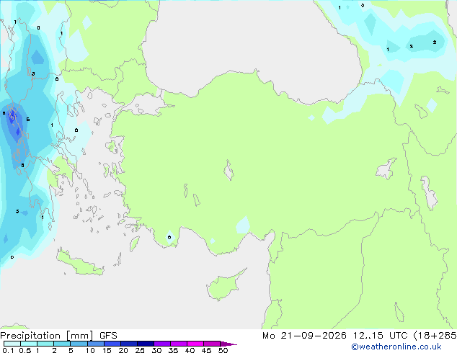
Task: Click the island of Crete on map
Action: pos(80,263)
